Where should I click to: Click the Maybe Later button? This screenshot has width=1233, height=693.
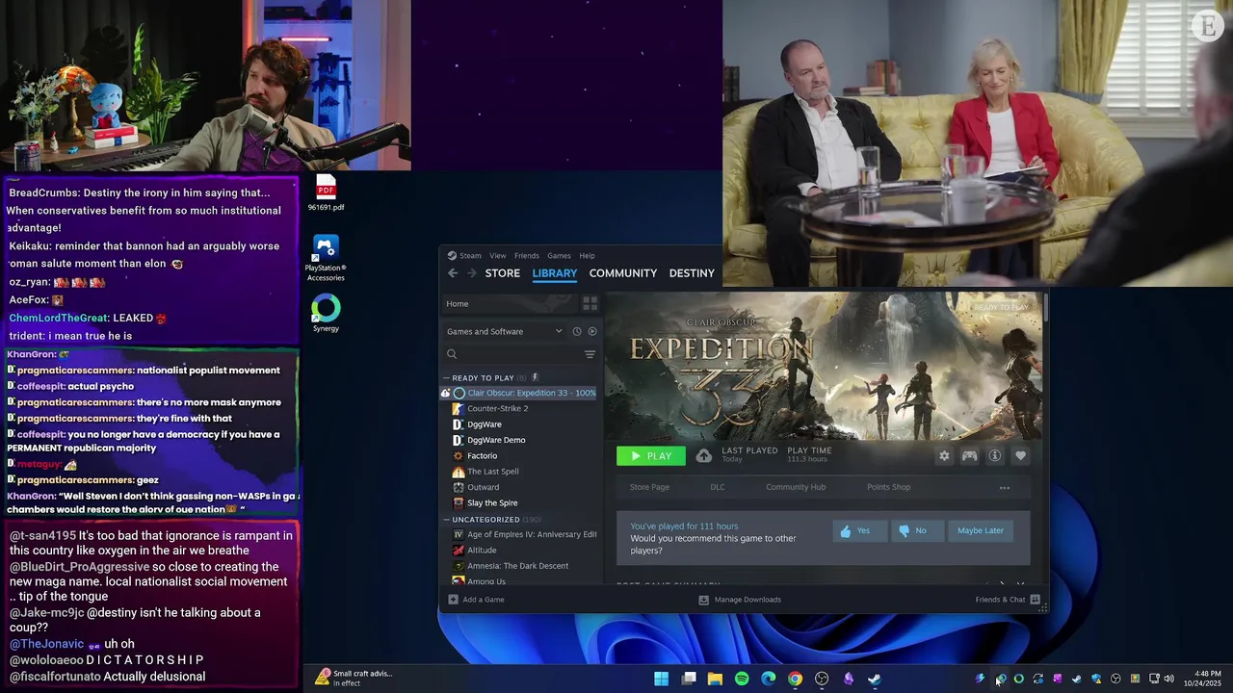(x=981, y=530)
